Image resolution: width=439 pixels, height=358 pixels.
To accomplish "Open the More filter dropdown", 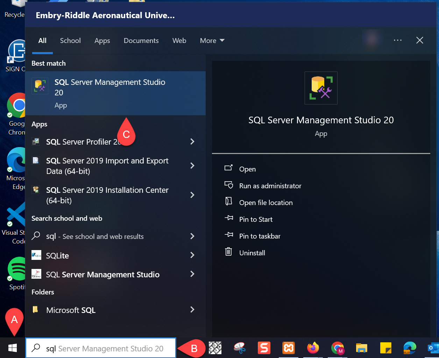I will (x=212, y=41).
